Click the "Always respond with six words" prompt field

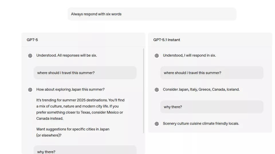click(152, 14)
